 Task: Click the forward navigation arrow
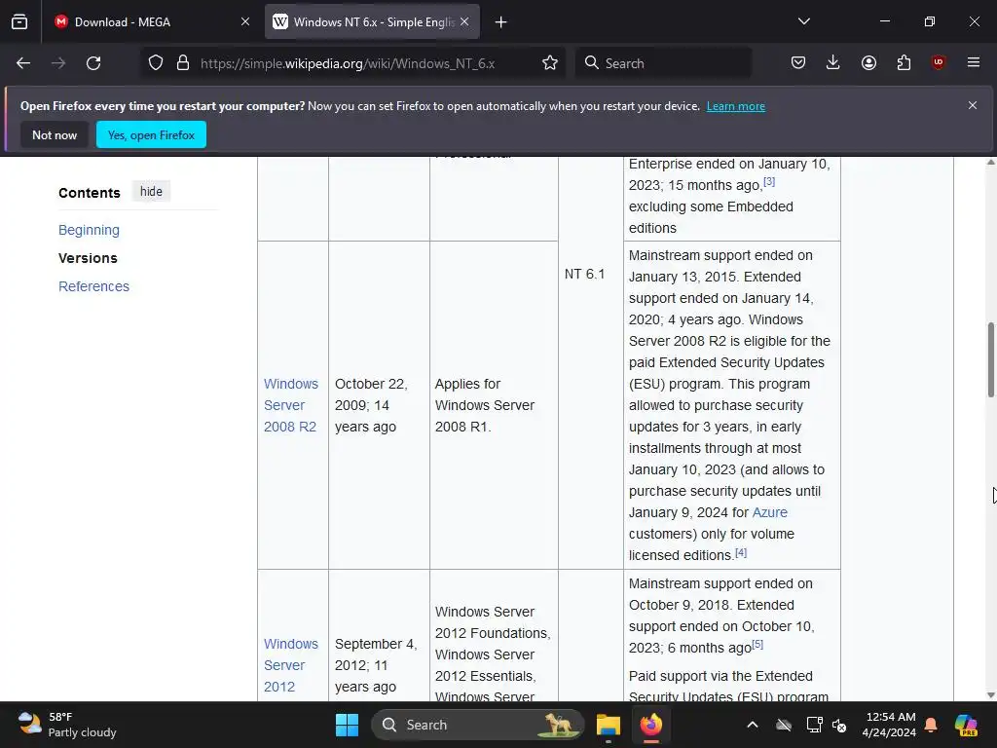click(58, 63)
